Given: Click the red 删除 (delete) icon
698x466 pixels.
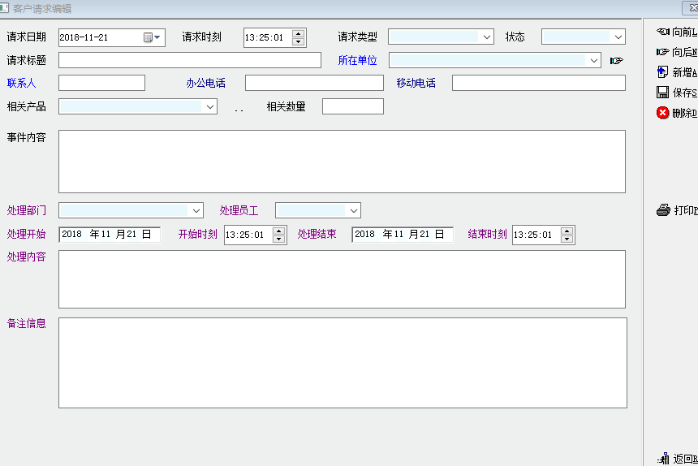Looking at the screenshot, I should 662,113.
